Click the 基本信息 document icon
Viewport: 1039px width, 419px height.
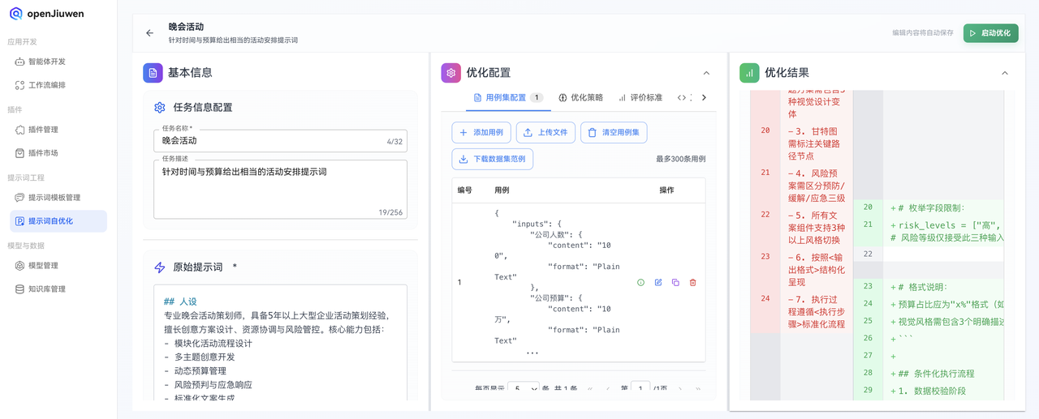tap(153, 73)
